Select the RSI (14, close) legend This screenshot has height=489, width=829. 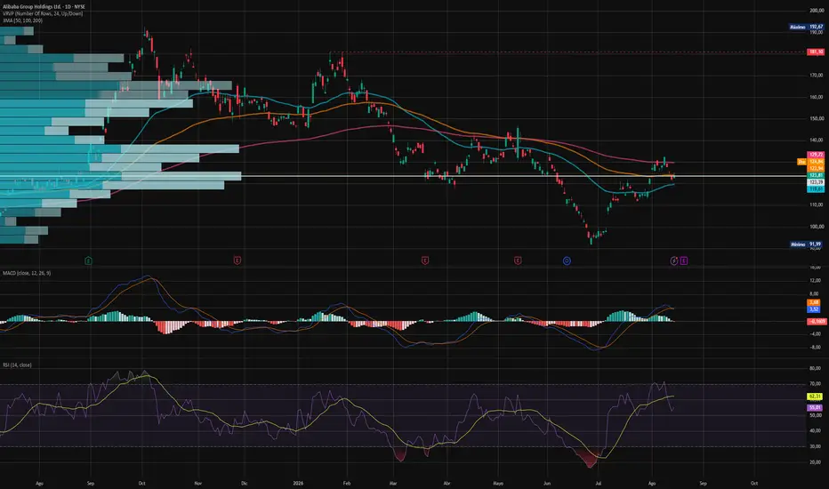pos(17,365)
